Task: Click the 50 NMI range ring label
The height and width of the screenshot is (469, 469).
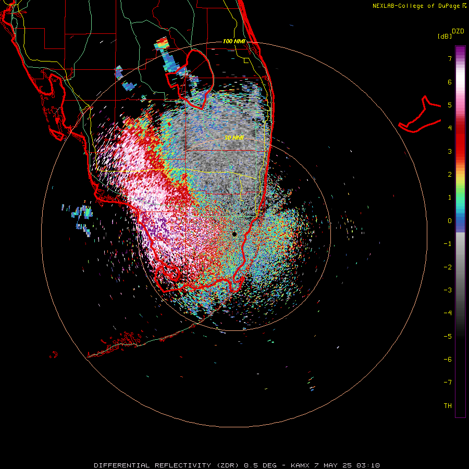Action: click(234, 138)
